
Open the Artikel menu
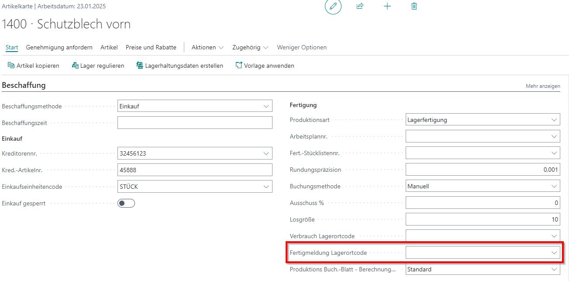[x=109, y=47]
